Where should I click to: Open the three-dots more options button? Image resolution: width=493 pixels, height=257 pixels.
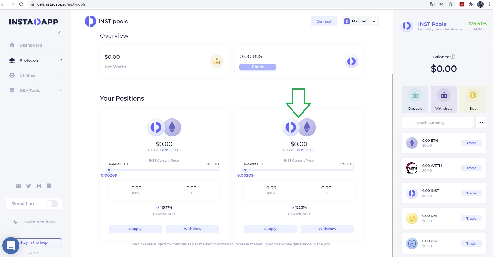click(481, 123)
